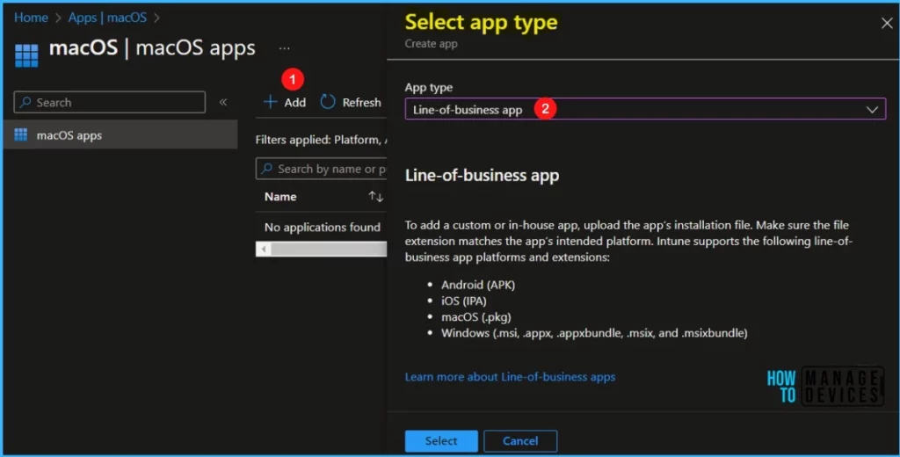Click the magnifier icon in sidebar search
Image resolution: width=900 pixels, height=457 pixels.
[25, 102]
